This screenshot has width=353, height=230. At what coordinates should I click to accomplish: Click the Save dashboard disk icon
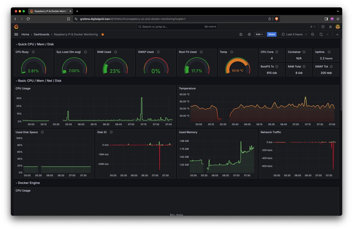click(x=241, y=34)
